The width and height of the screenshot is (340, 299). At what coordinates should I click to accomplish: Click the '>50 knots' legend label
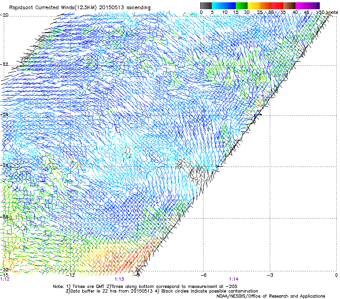327,12
